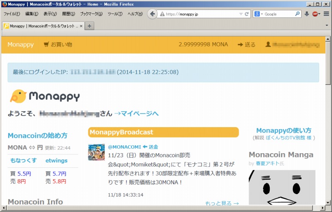Image resolution: width=332 pixels, height=212 pixels.
Task: Open the 履歴(S) menu
Action: tap(68, 14)
